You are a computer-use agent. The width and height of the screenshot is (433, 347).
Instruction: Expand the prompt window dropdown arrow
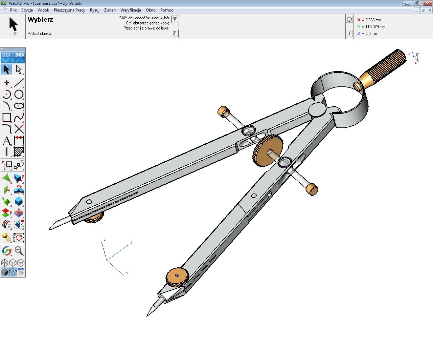[175, 19]
